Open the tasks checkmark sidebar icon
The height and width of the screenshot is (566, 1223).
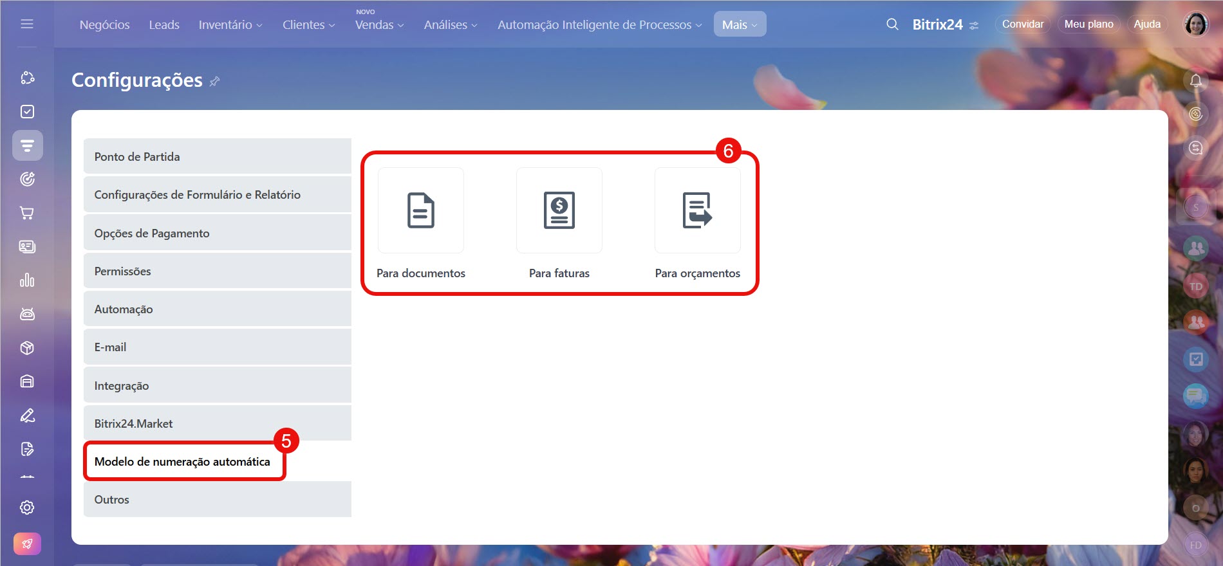click(x=27, y=111)
